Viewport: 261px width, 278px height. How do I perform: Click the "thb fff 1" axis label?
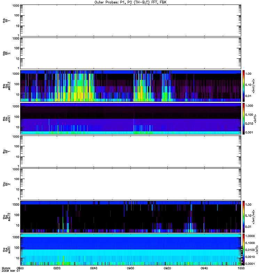[x=6, y=21]
